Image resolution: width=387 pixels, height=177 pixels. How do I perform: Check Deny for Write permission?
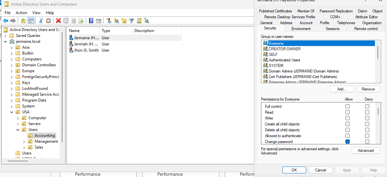coord(367,118)
